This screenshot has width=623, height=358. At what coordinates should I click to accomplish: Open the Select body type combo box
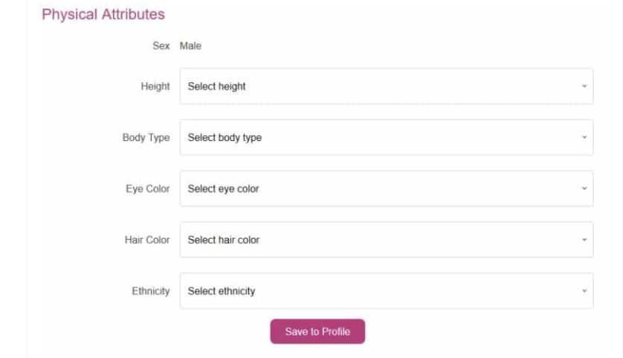tap(386, 137)
